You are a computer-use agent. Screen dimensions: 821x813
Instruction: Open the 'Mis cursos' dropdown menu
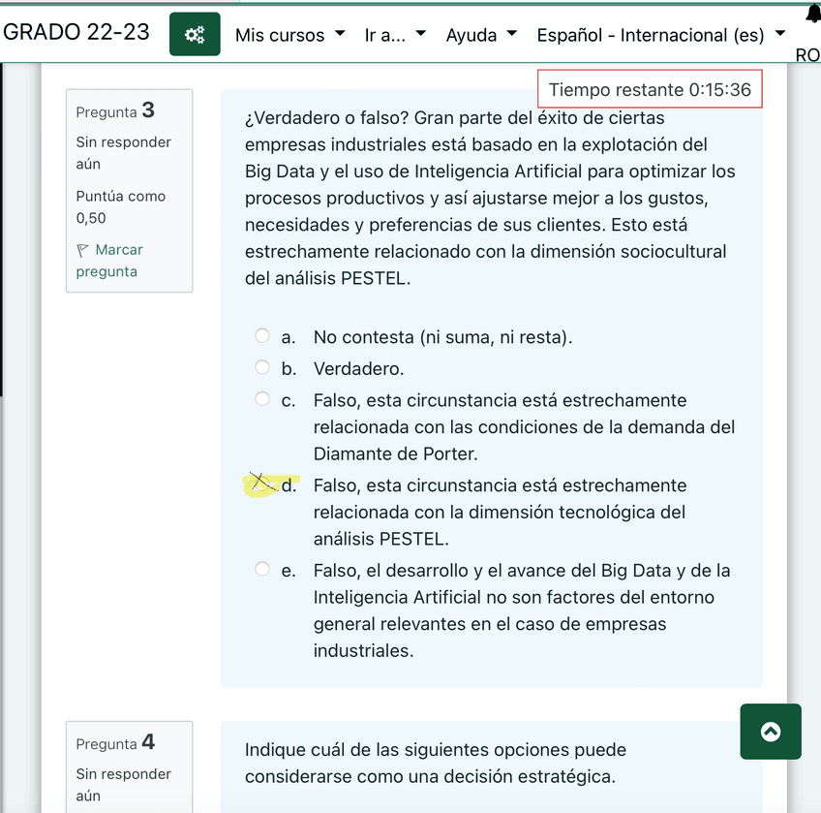click(289, 35)
